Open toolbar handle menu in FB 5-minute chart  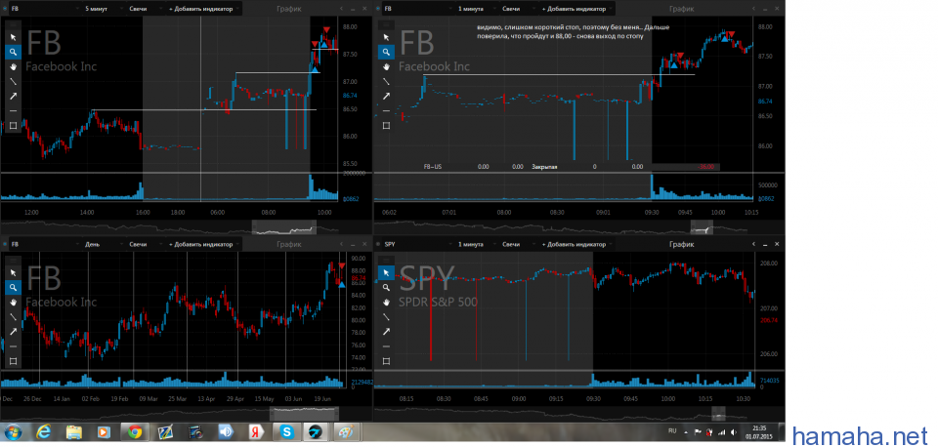pyautogui.click(x=13, y=24)
